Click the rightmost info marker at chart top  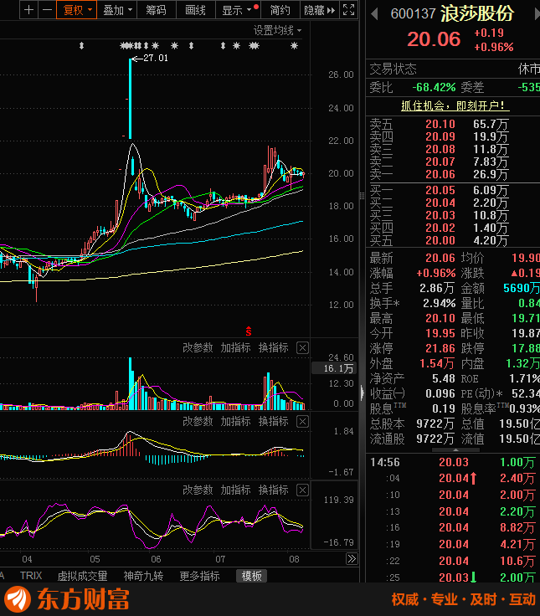click(x=294, y=46)
